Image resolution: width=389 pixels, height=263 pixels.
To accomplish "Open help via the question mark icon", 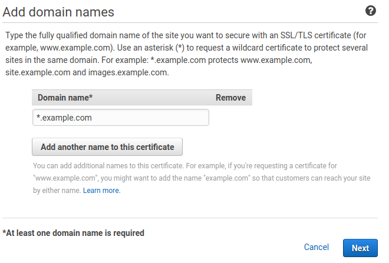I will pyautogui.click(x=371, y=11).
